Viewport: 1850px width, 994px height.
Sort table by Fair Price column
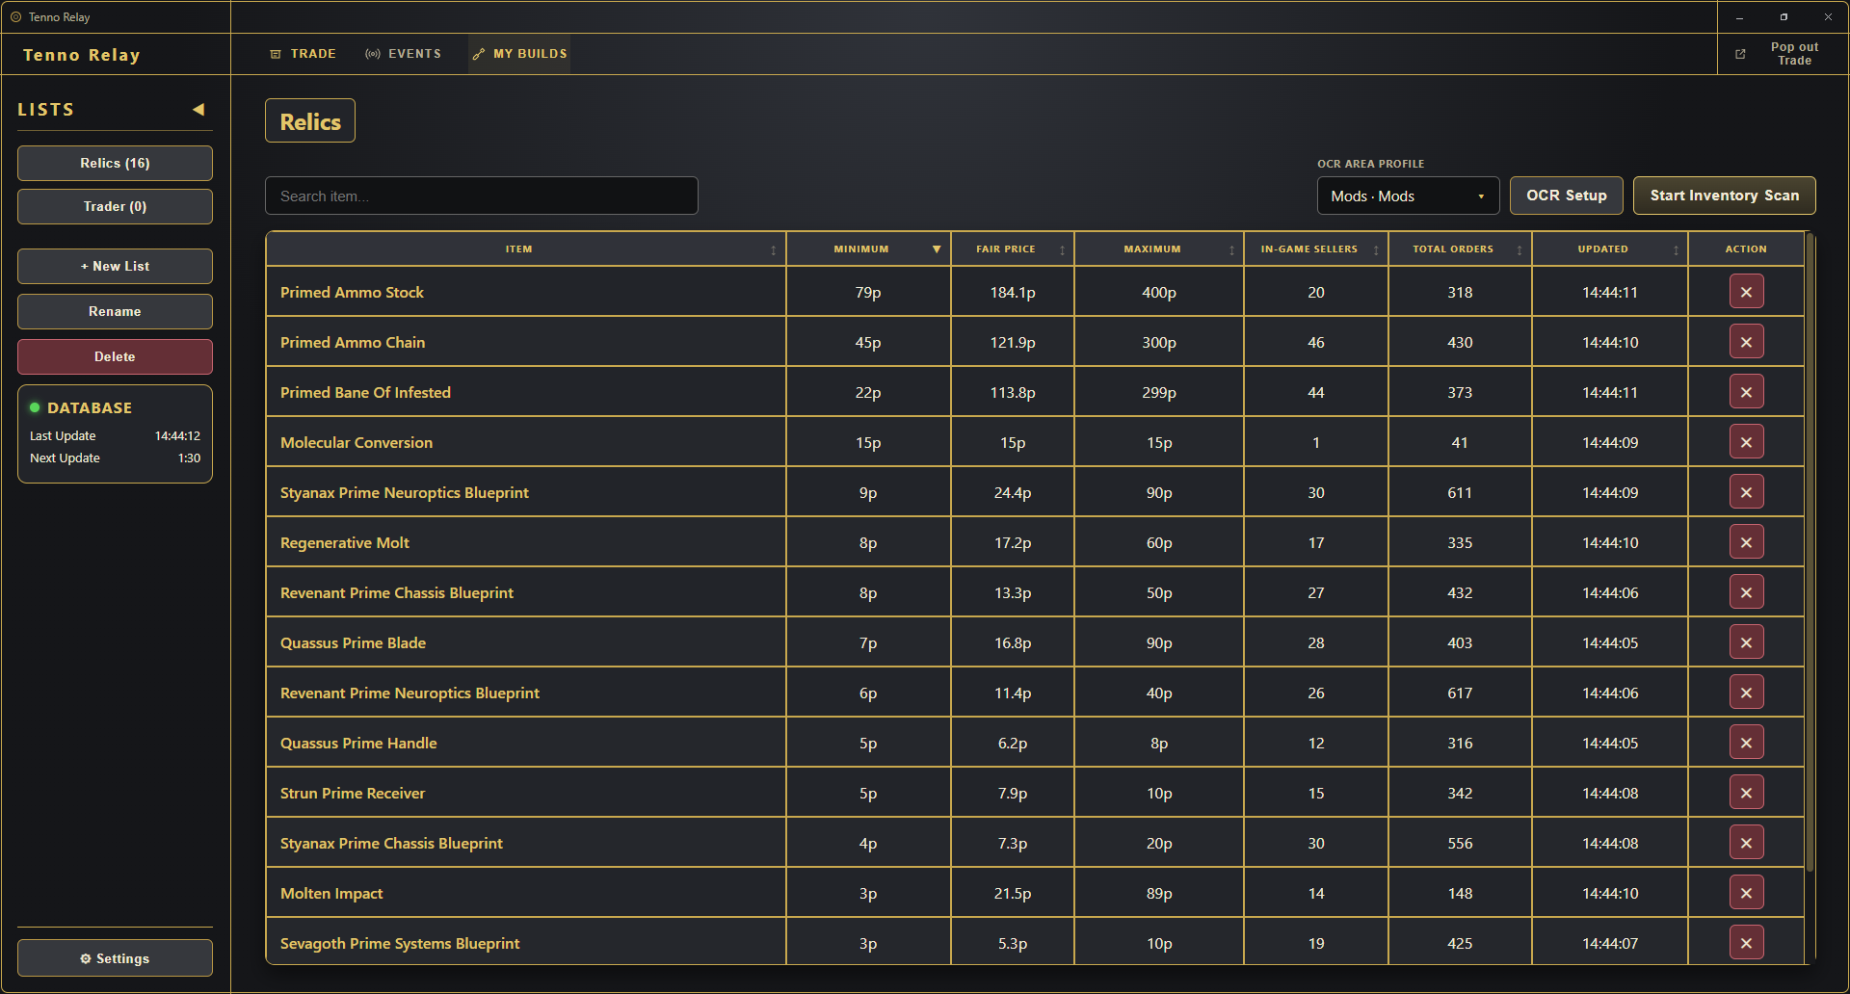coord(1013,249)
